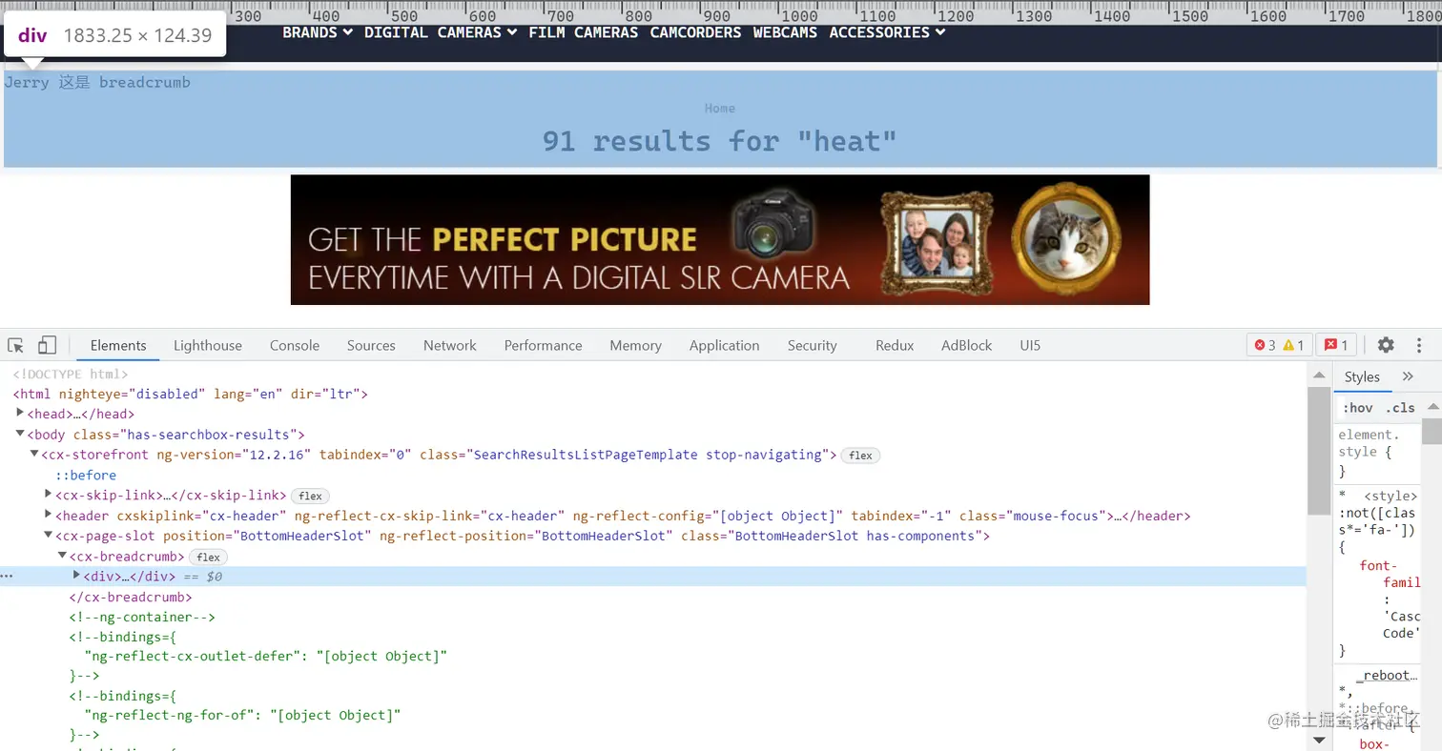
Task: Click the _reboot stylesheet source link
Action: tap(1387, 675)
